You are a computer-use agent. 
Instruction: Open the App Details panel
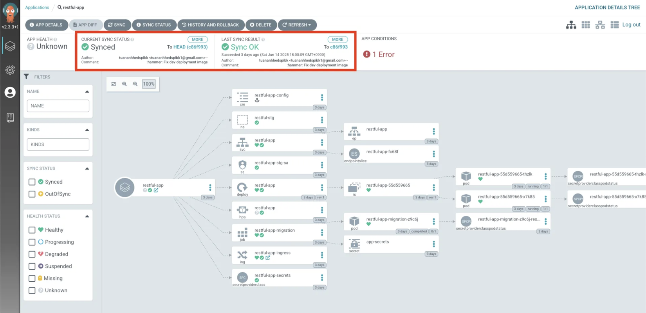[x=46, y=25]
